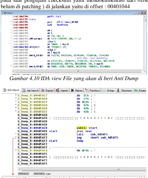Open the Enums tab
148x178 pixels.
coord(140,91)
